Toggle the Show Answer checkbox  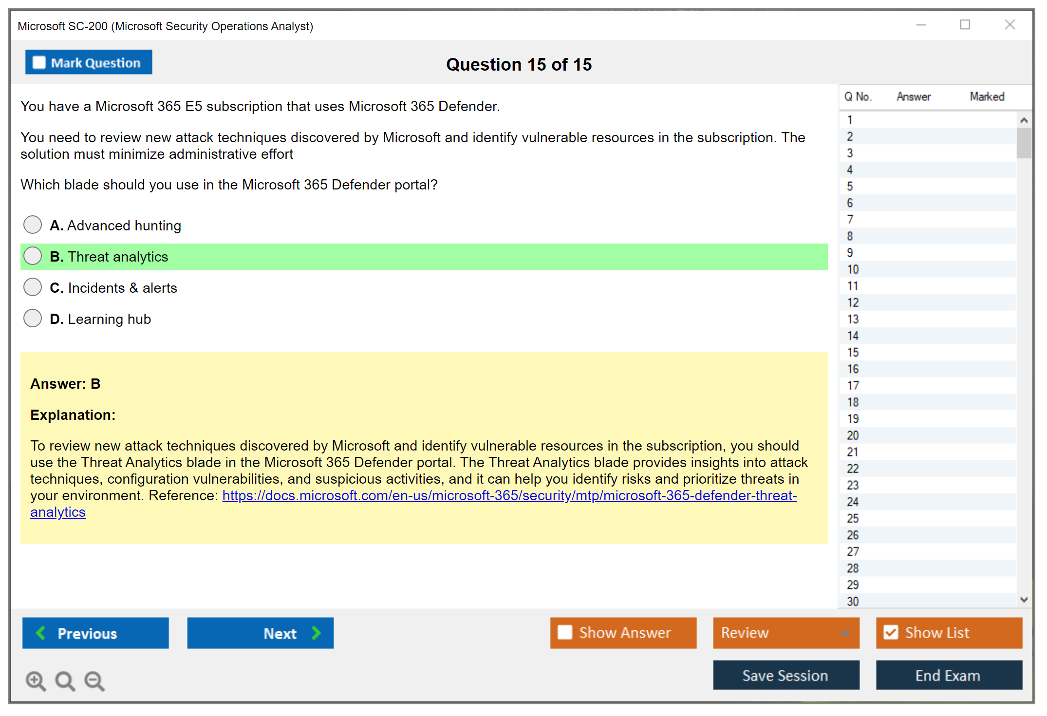(x=565, y=632)
